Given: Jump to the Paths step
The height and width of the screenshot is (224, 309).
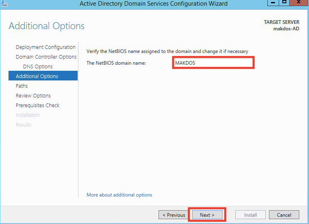Looking at the screenshot, I should coord(22,86).
